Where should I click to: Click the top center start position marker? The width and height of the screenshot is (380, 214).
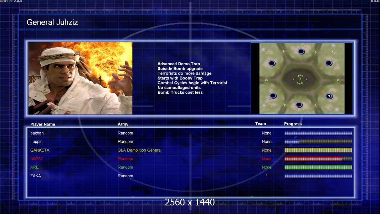coord(301,52)
